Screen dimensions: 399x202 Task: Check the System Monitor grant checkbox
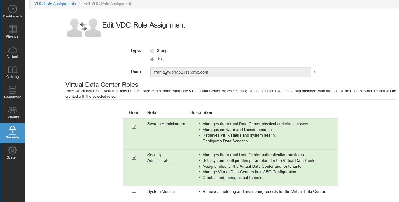click(134, 194)
